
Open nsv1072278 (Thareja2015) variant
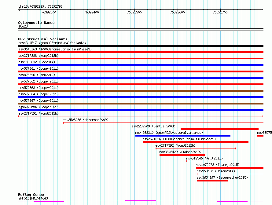(218, 165)
